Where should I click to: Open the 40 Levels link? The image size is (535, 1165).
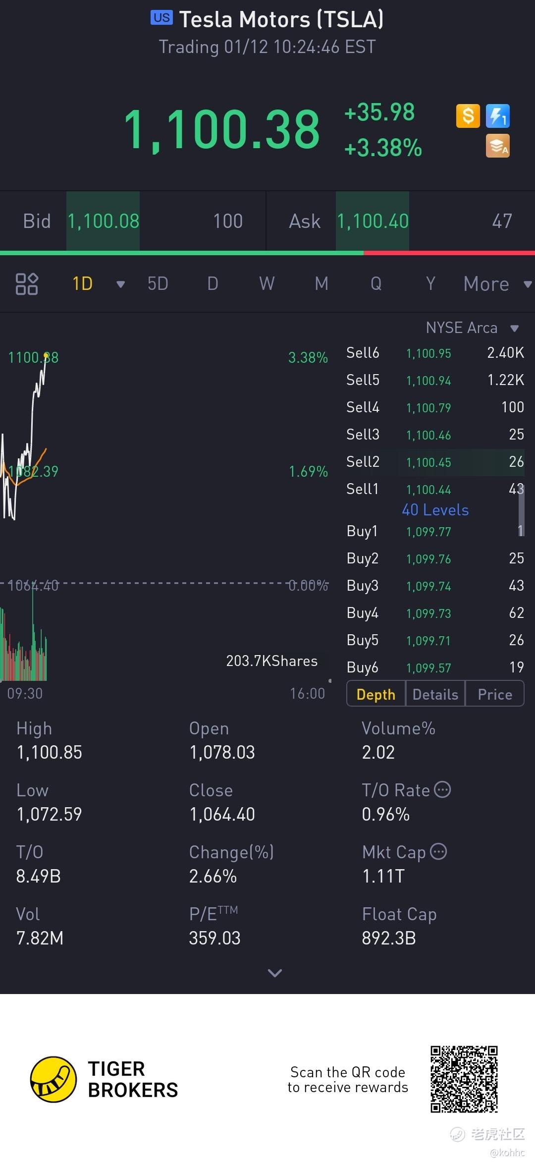click(435, 510)
